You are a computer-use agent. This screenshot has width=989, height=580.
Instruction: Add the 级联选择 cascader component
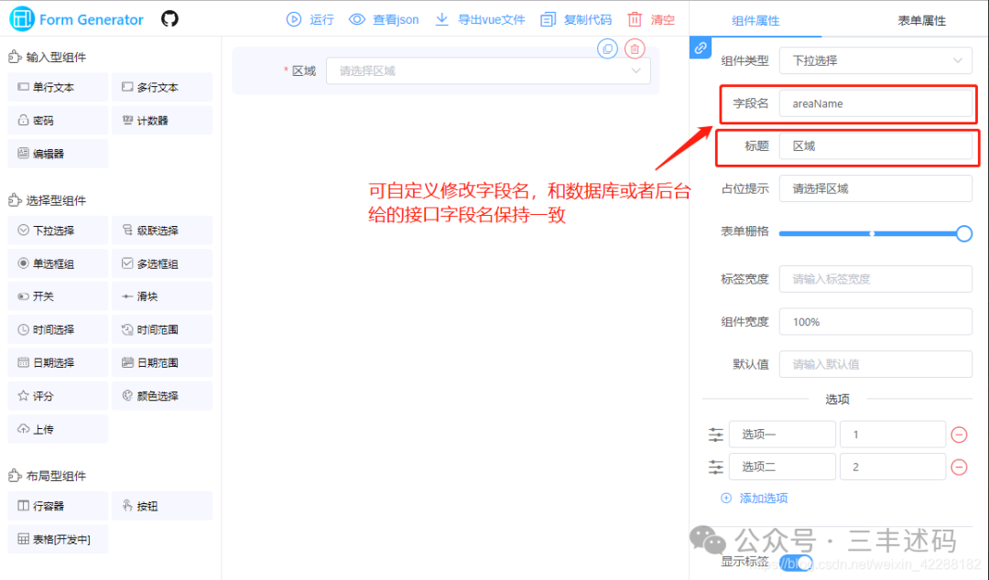point(162,231)
